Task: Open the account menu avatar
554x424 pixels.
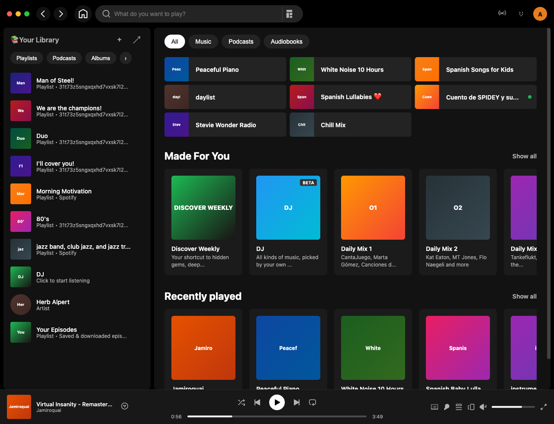Action: pos(540,14)
